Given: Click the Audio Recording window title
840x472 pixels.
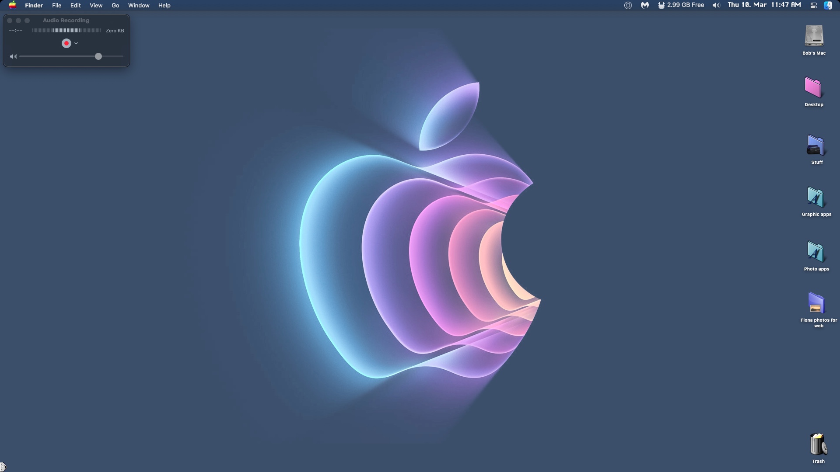Looking at the screenshot, I should pos(66,21).
